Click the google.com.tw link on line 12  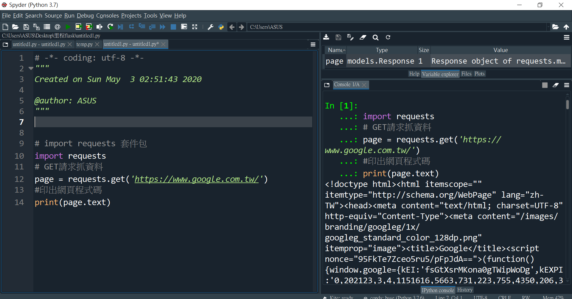coord(196,179)
